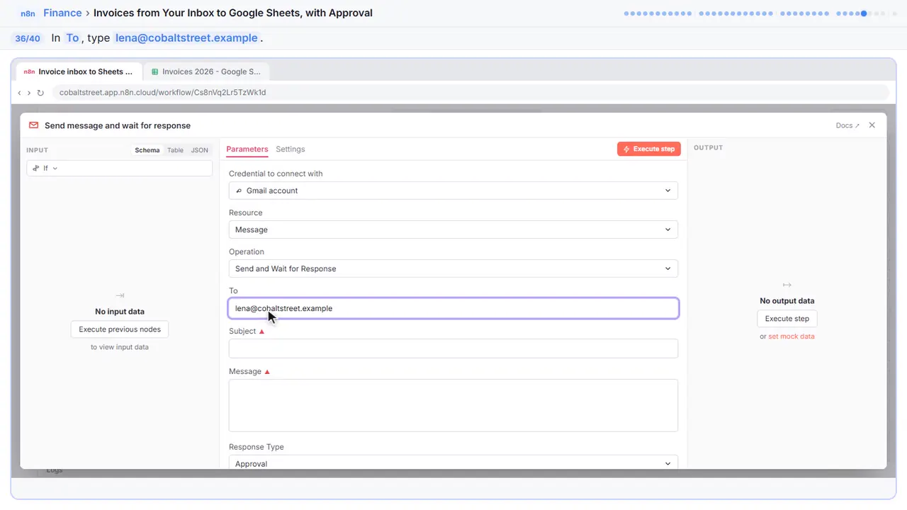Viewport: 907px width, 510px height.
Task: Go back using the browser back arrow
Action: point(19,93)
